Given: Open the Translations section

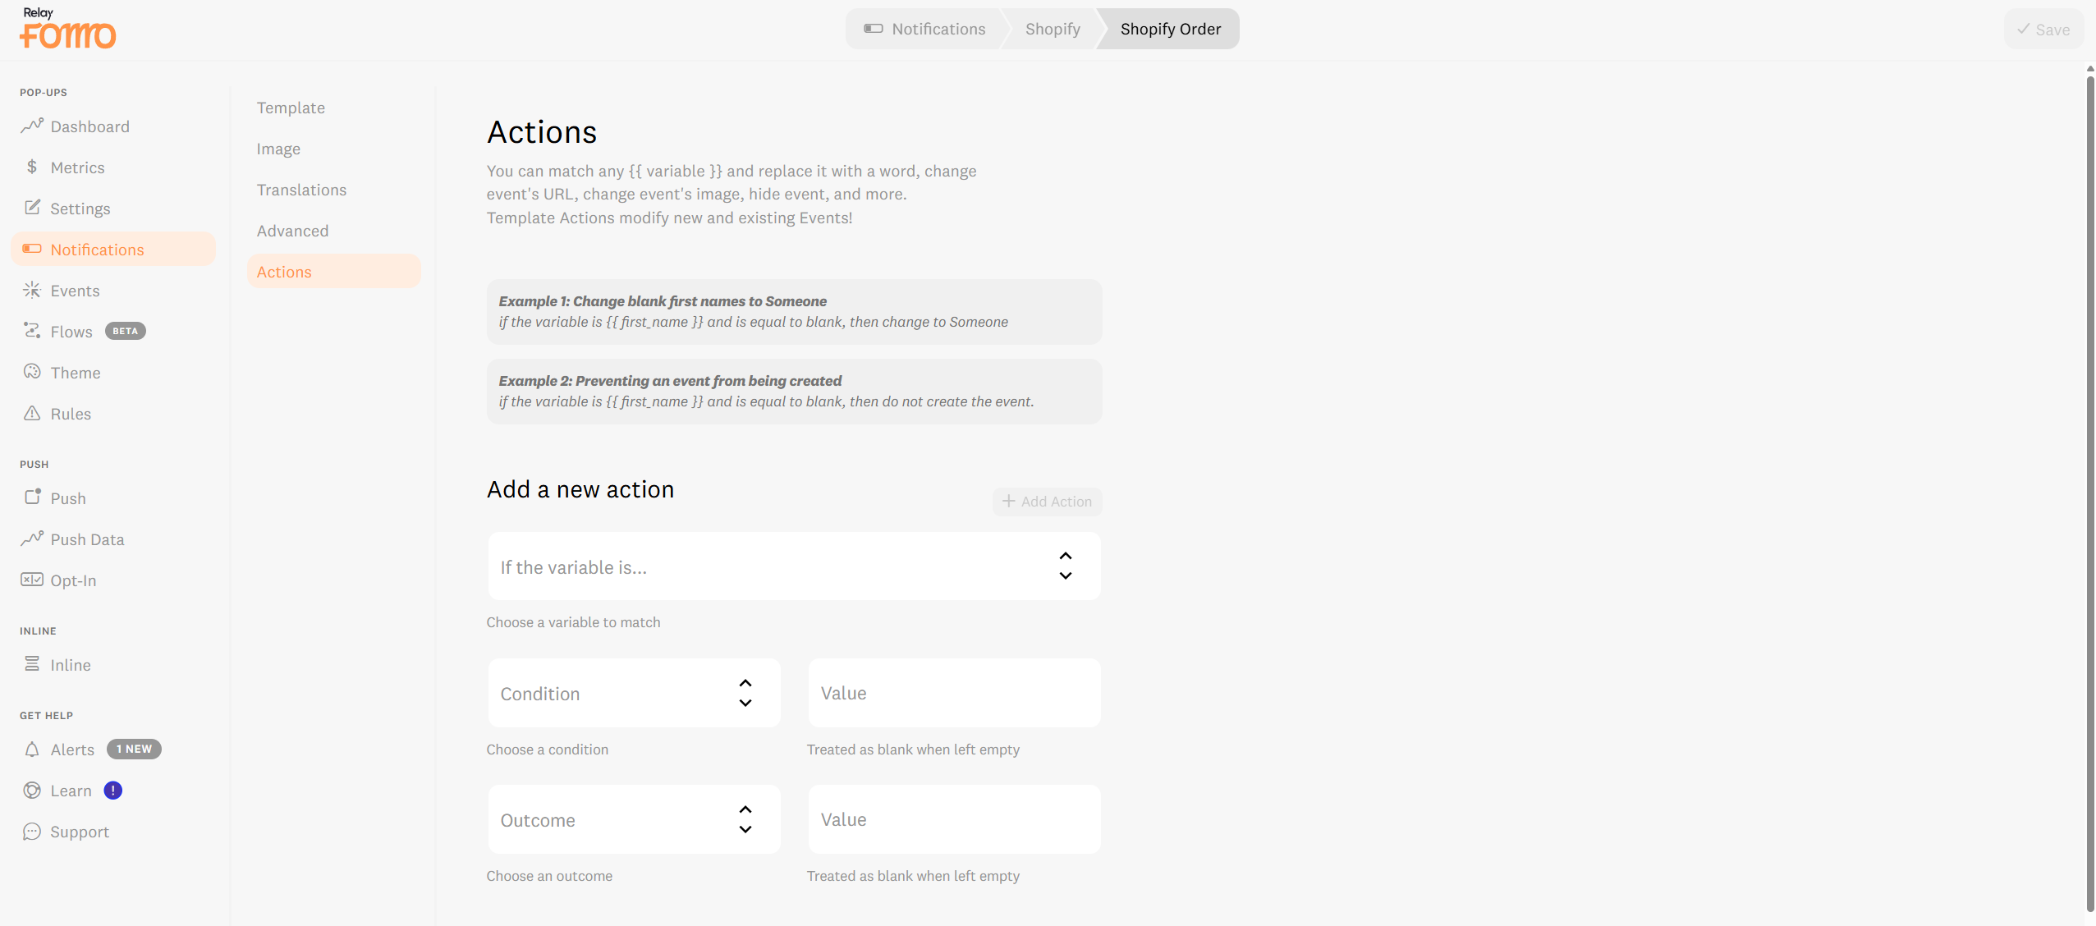Looking at the screenshot, I should point(301,190).
